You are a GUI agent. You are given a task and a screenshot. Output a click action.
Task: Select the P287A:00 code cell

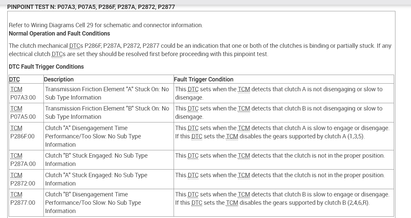click(x=23, y=164)
